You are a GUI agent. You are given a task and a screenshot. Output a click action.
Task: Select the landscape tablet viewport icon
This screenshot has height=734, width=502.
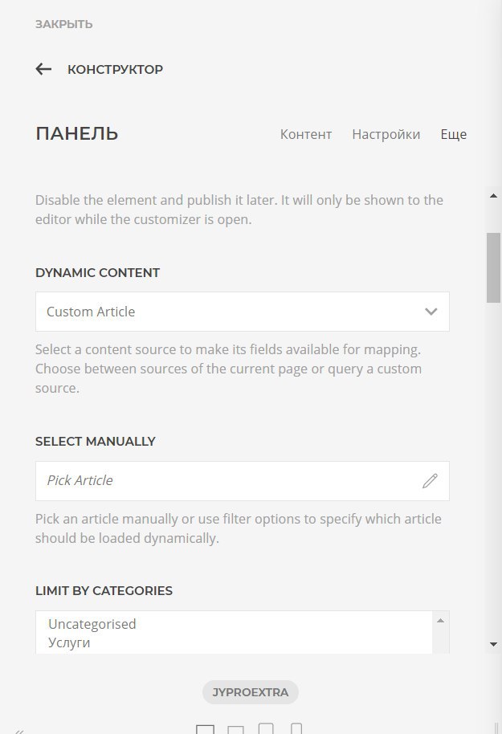(235, 730)
